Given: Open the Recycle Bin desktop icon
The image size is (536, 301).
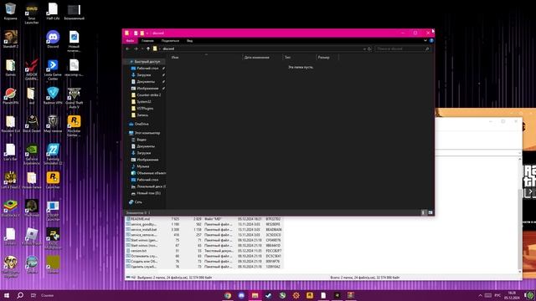Looking at the screenshot, I should click(10, 11).
